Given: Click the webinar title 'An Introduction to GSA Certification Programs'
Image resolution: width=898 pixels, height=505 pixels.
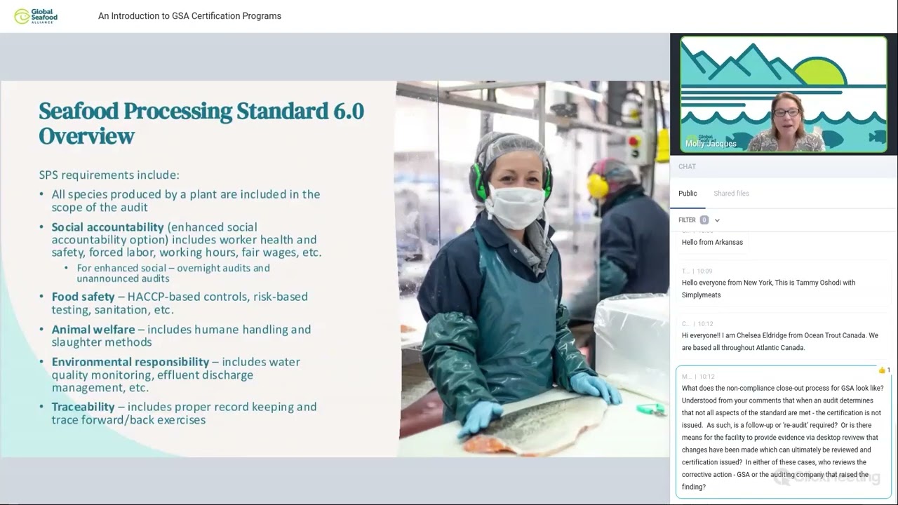Looking at the screenshot, I should (189, 16).
